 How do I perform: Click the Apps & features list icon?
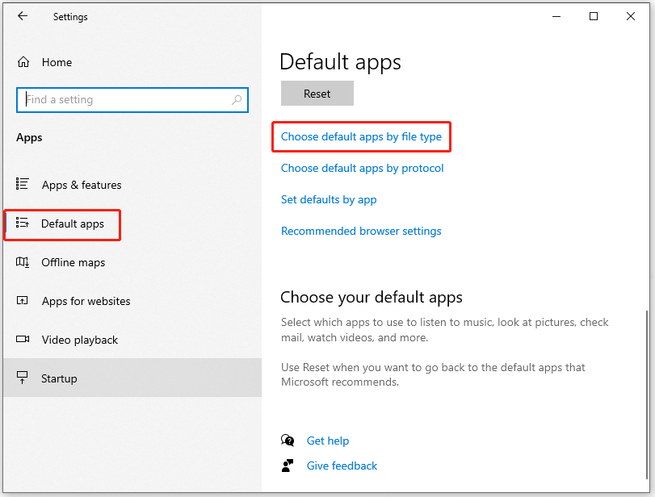(x=24, y=185)
